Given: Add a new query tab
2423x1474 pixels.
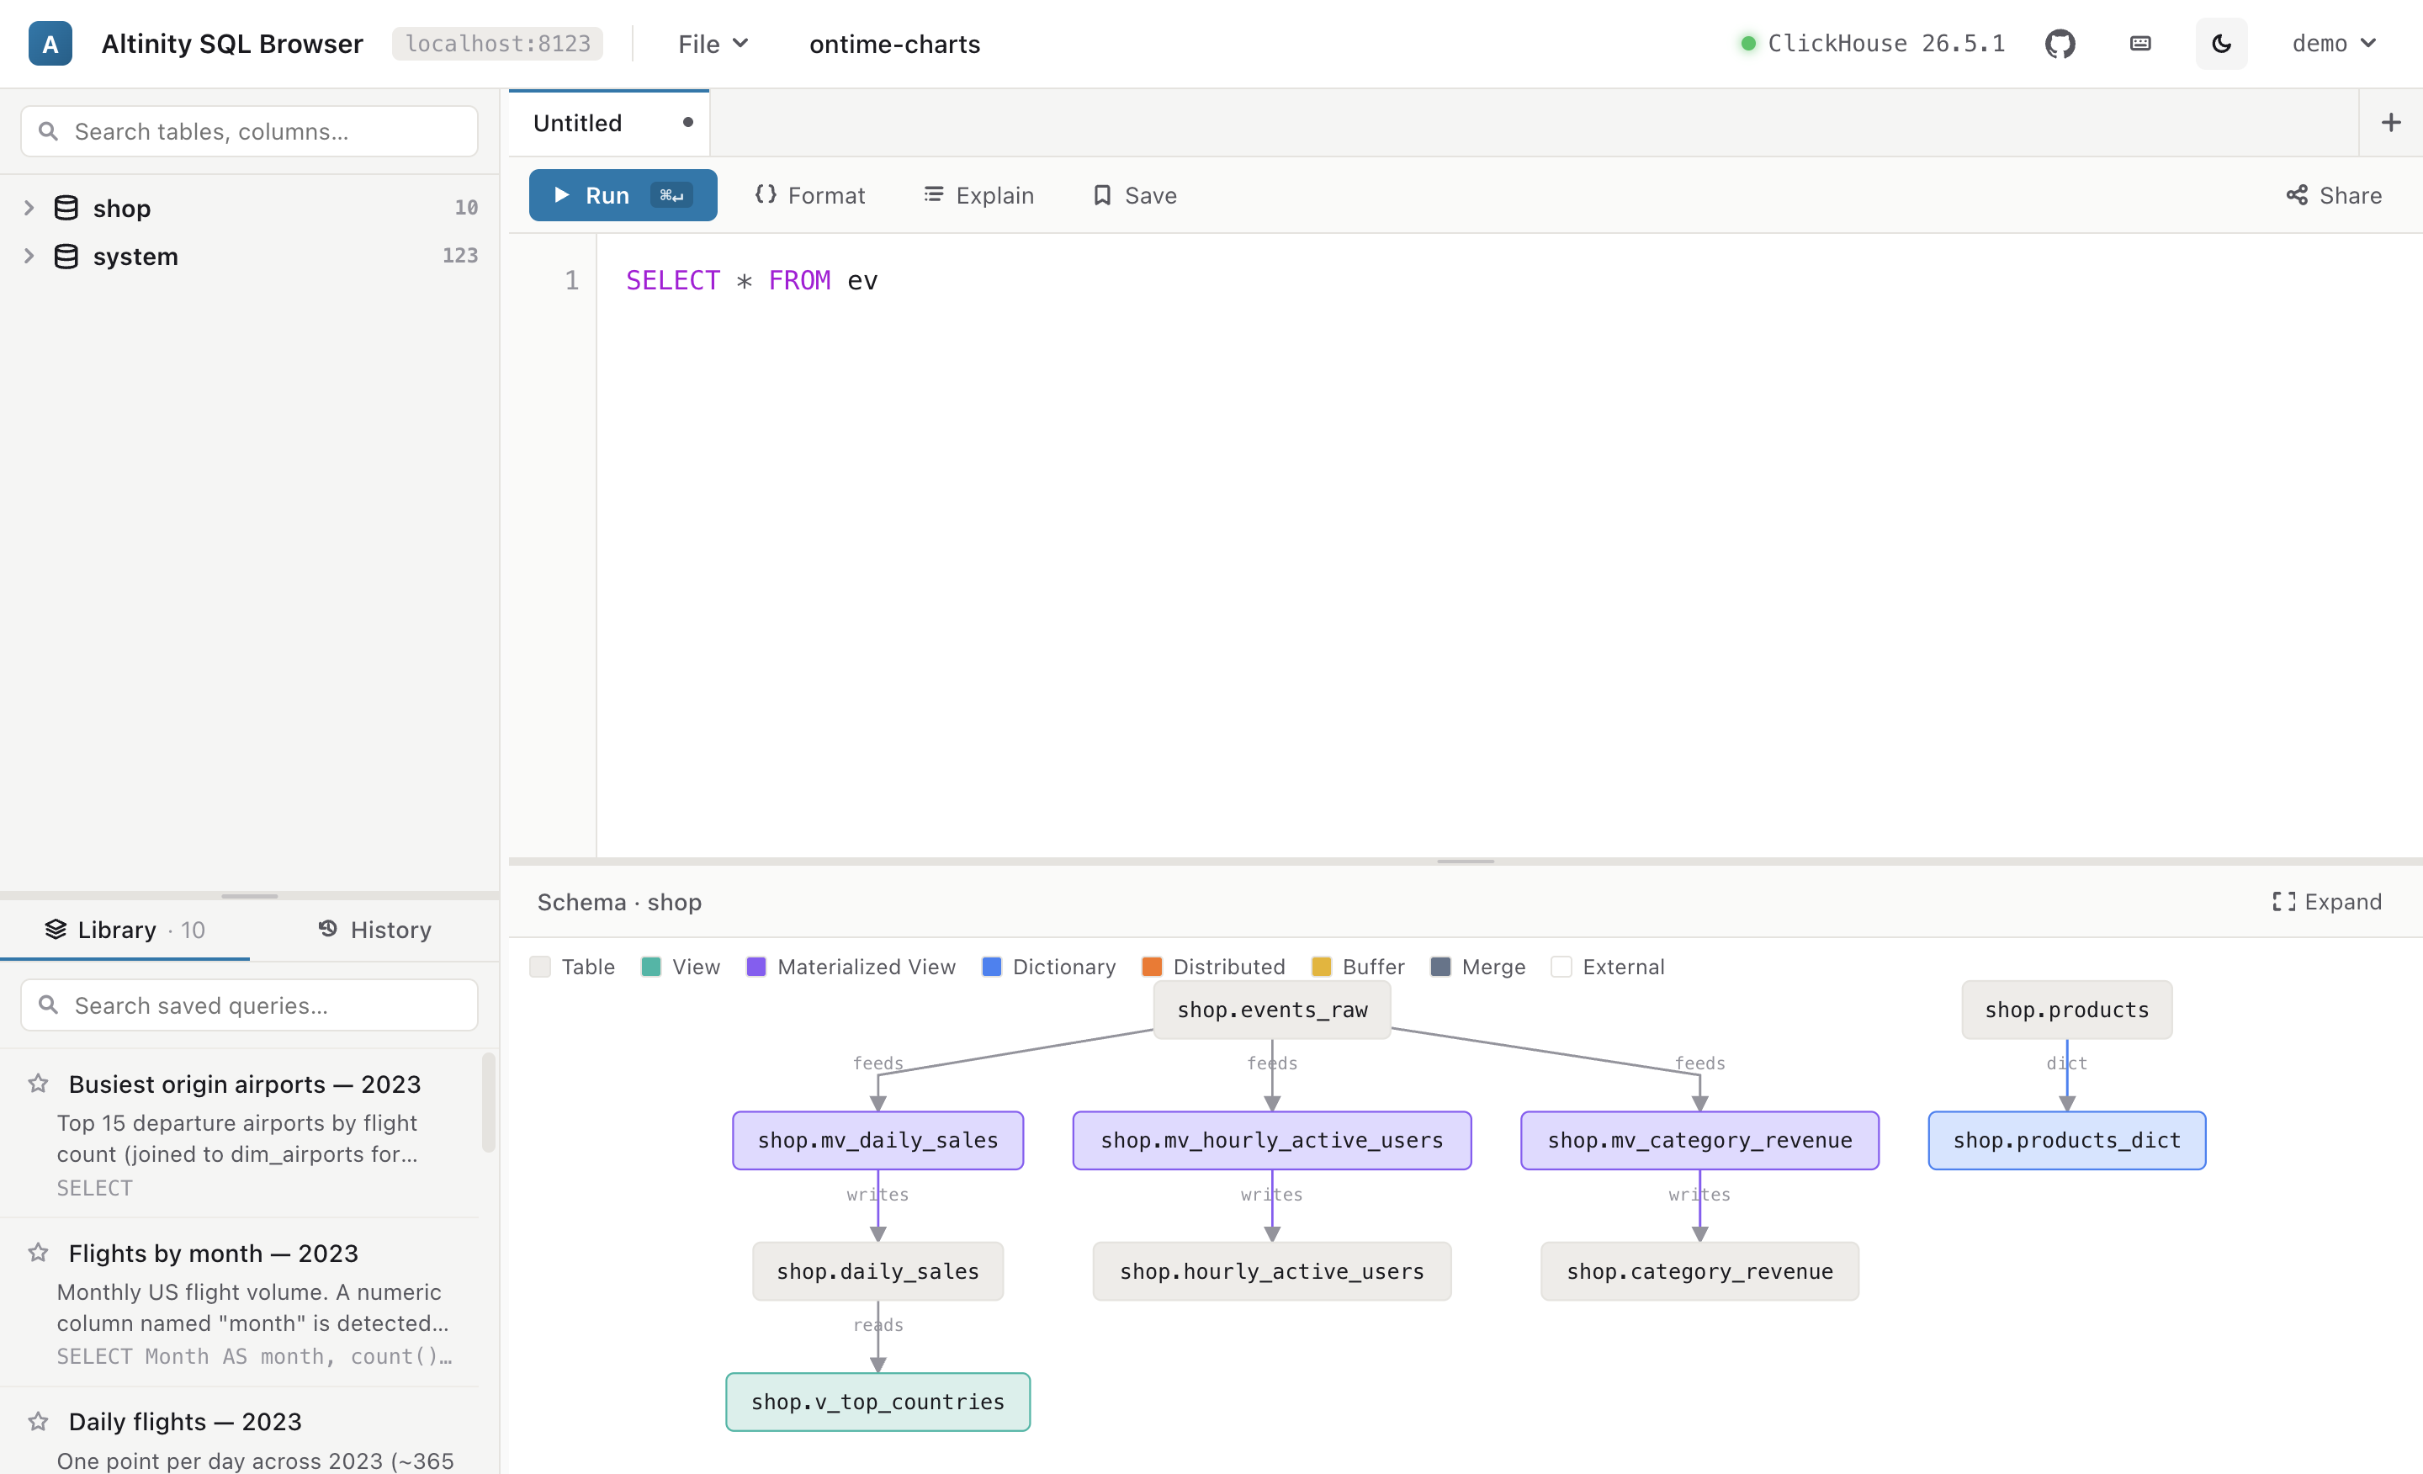Looking at the screenshot, I should tap(2390, 122).
